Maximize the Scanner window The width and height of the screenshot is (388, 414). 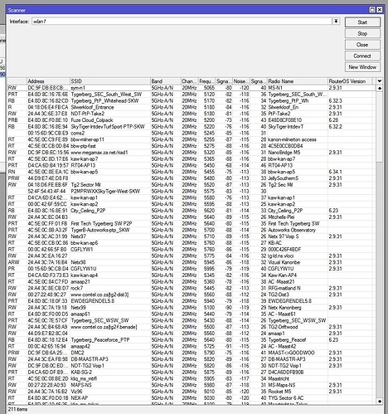coord(372,10)
